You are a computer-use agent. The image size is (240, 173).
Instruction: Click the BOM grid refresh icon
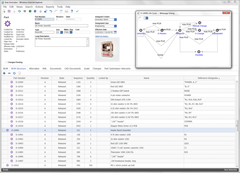14,74
